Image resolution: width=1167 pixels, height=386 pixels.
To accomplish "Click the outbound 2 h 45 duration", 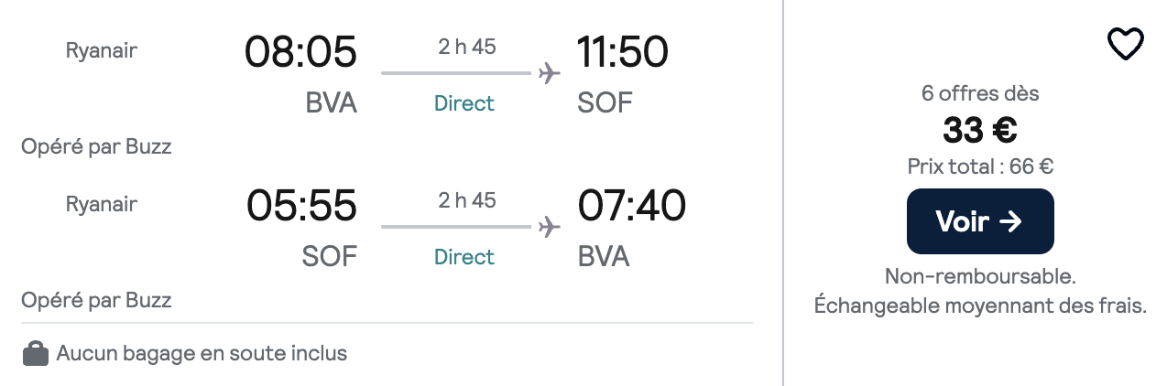I will [x=467, y=47].
